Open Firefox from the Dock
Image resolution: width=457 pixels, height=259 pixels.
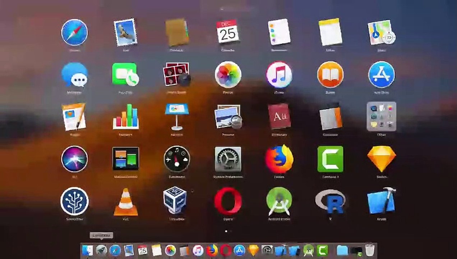point(212,250)
